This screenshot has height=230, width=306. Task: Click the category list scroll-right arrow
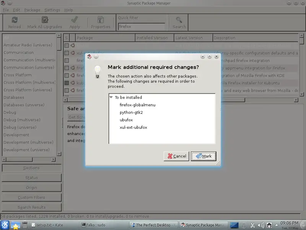(x=53, y=159)
